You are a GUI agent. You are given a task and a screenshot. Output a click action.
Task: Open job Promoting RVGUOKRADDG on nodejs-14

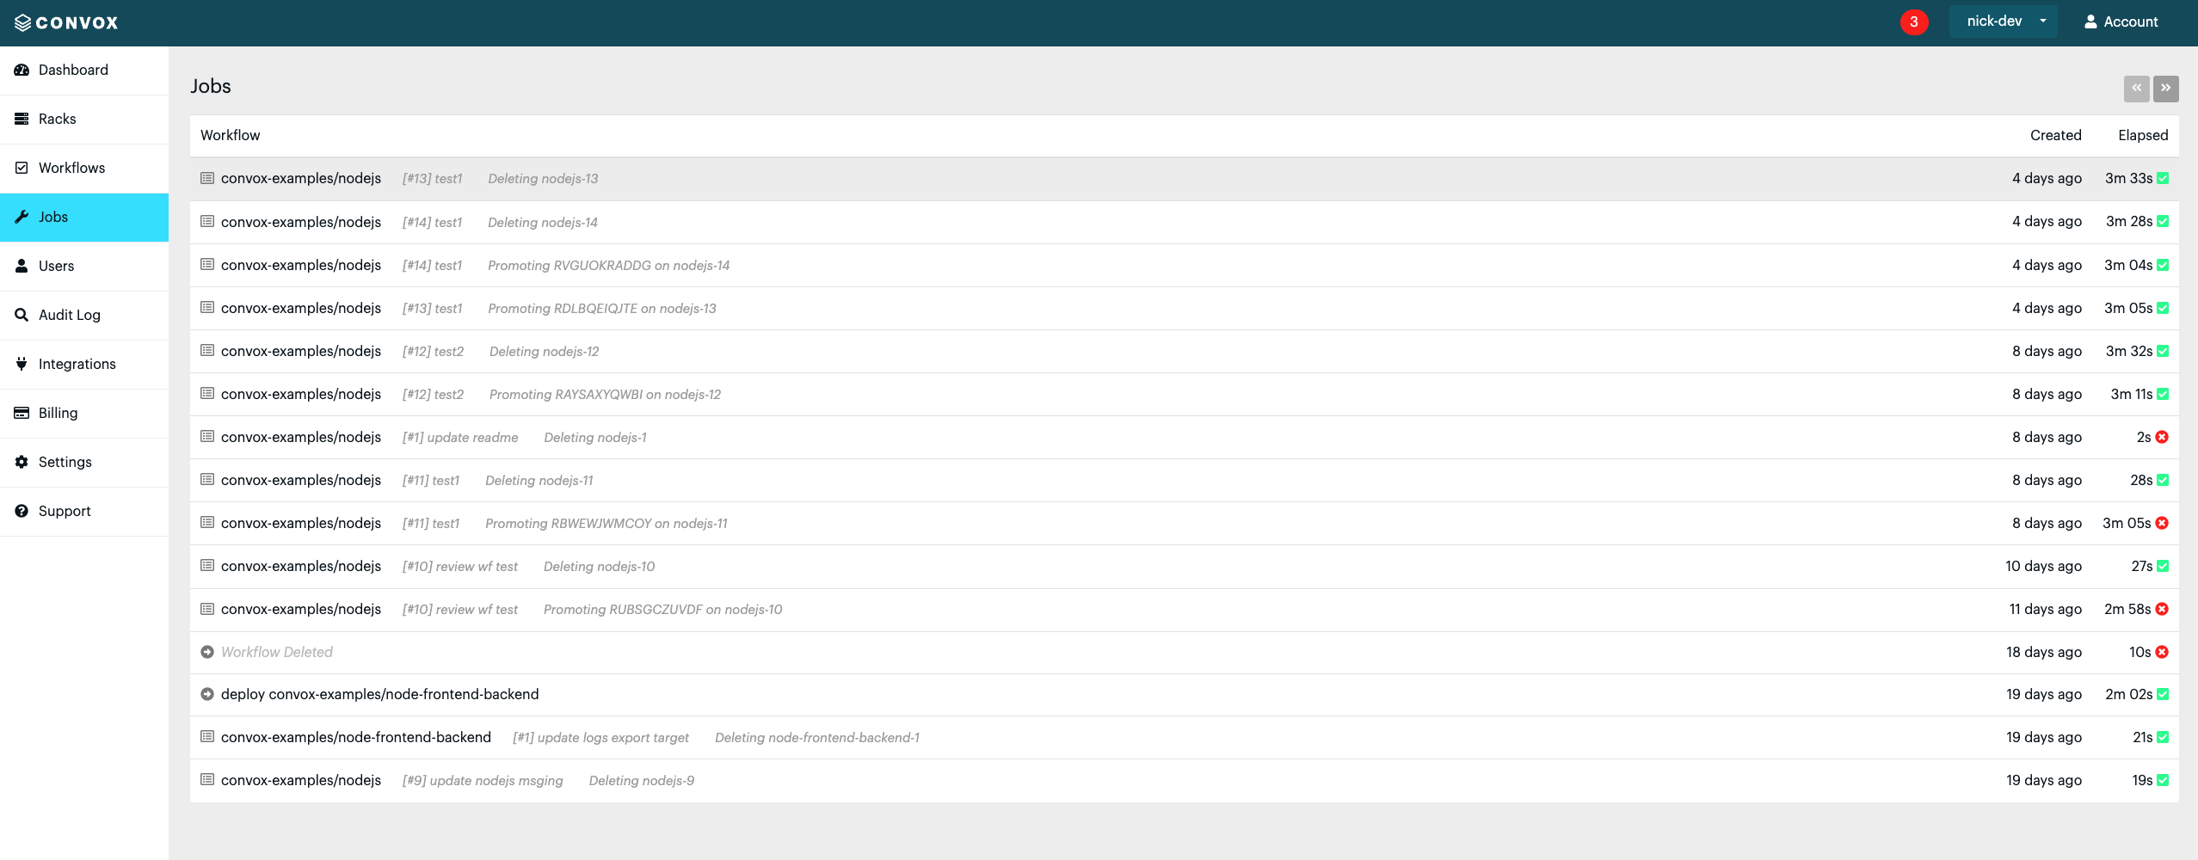tap(1185, 266)
